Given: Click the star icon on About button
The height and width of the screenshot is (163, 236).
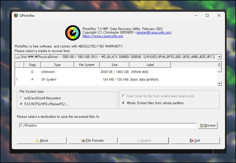Looking at the screenshot, I should point(37,141).
